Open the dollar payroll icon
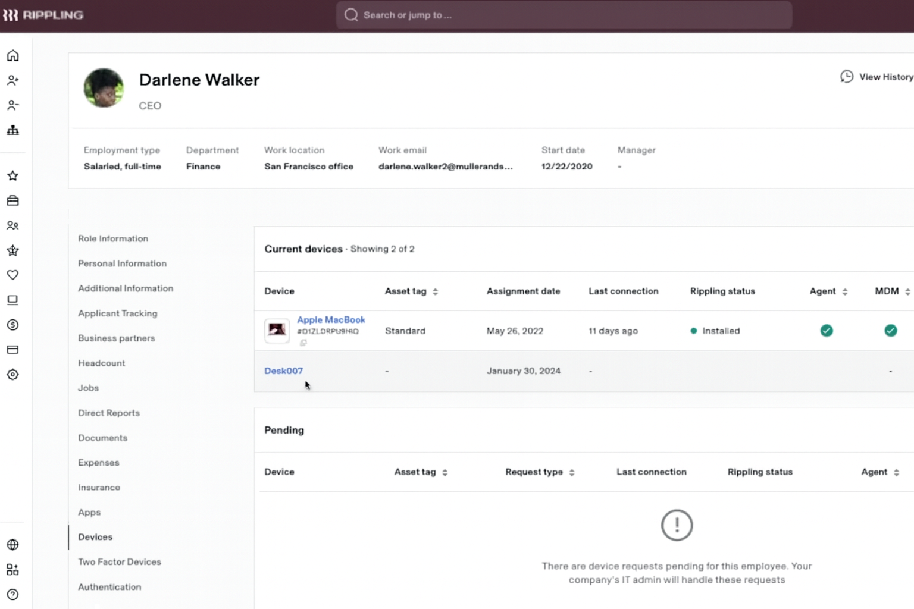The width and height of the screenshot is (914, 609). pos(12,325)
